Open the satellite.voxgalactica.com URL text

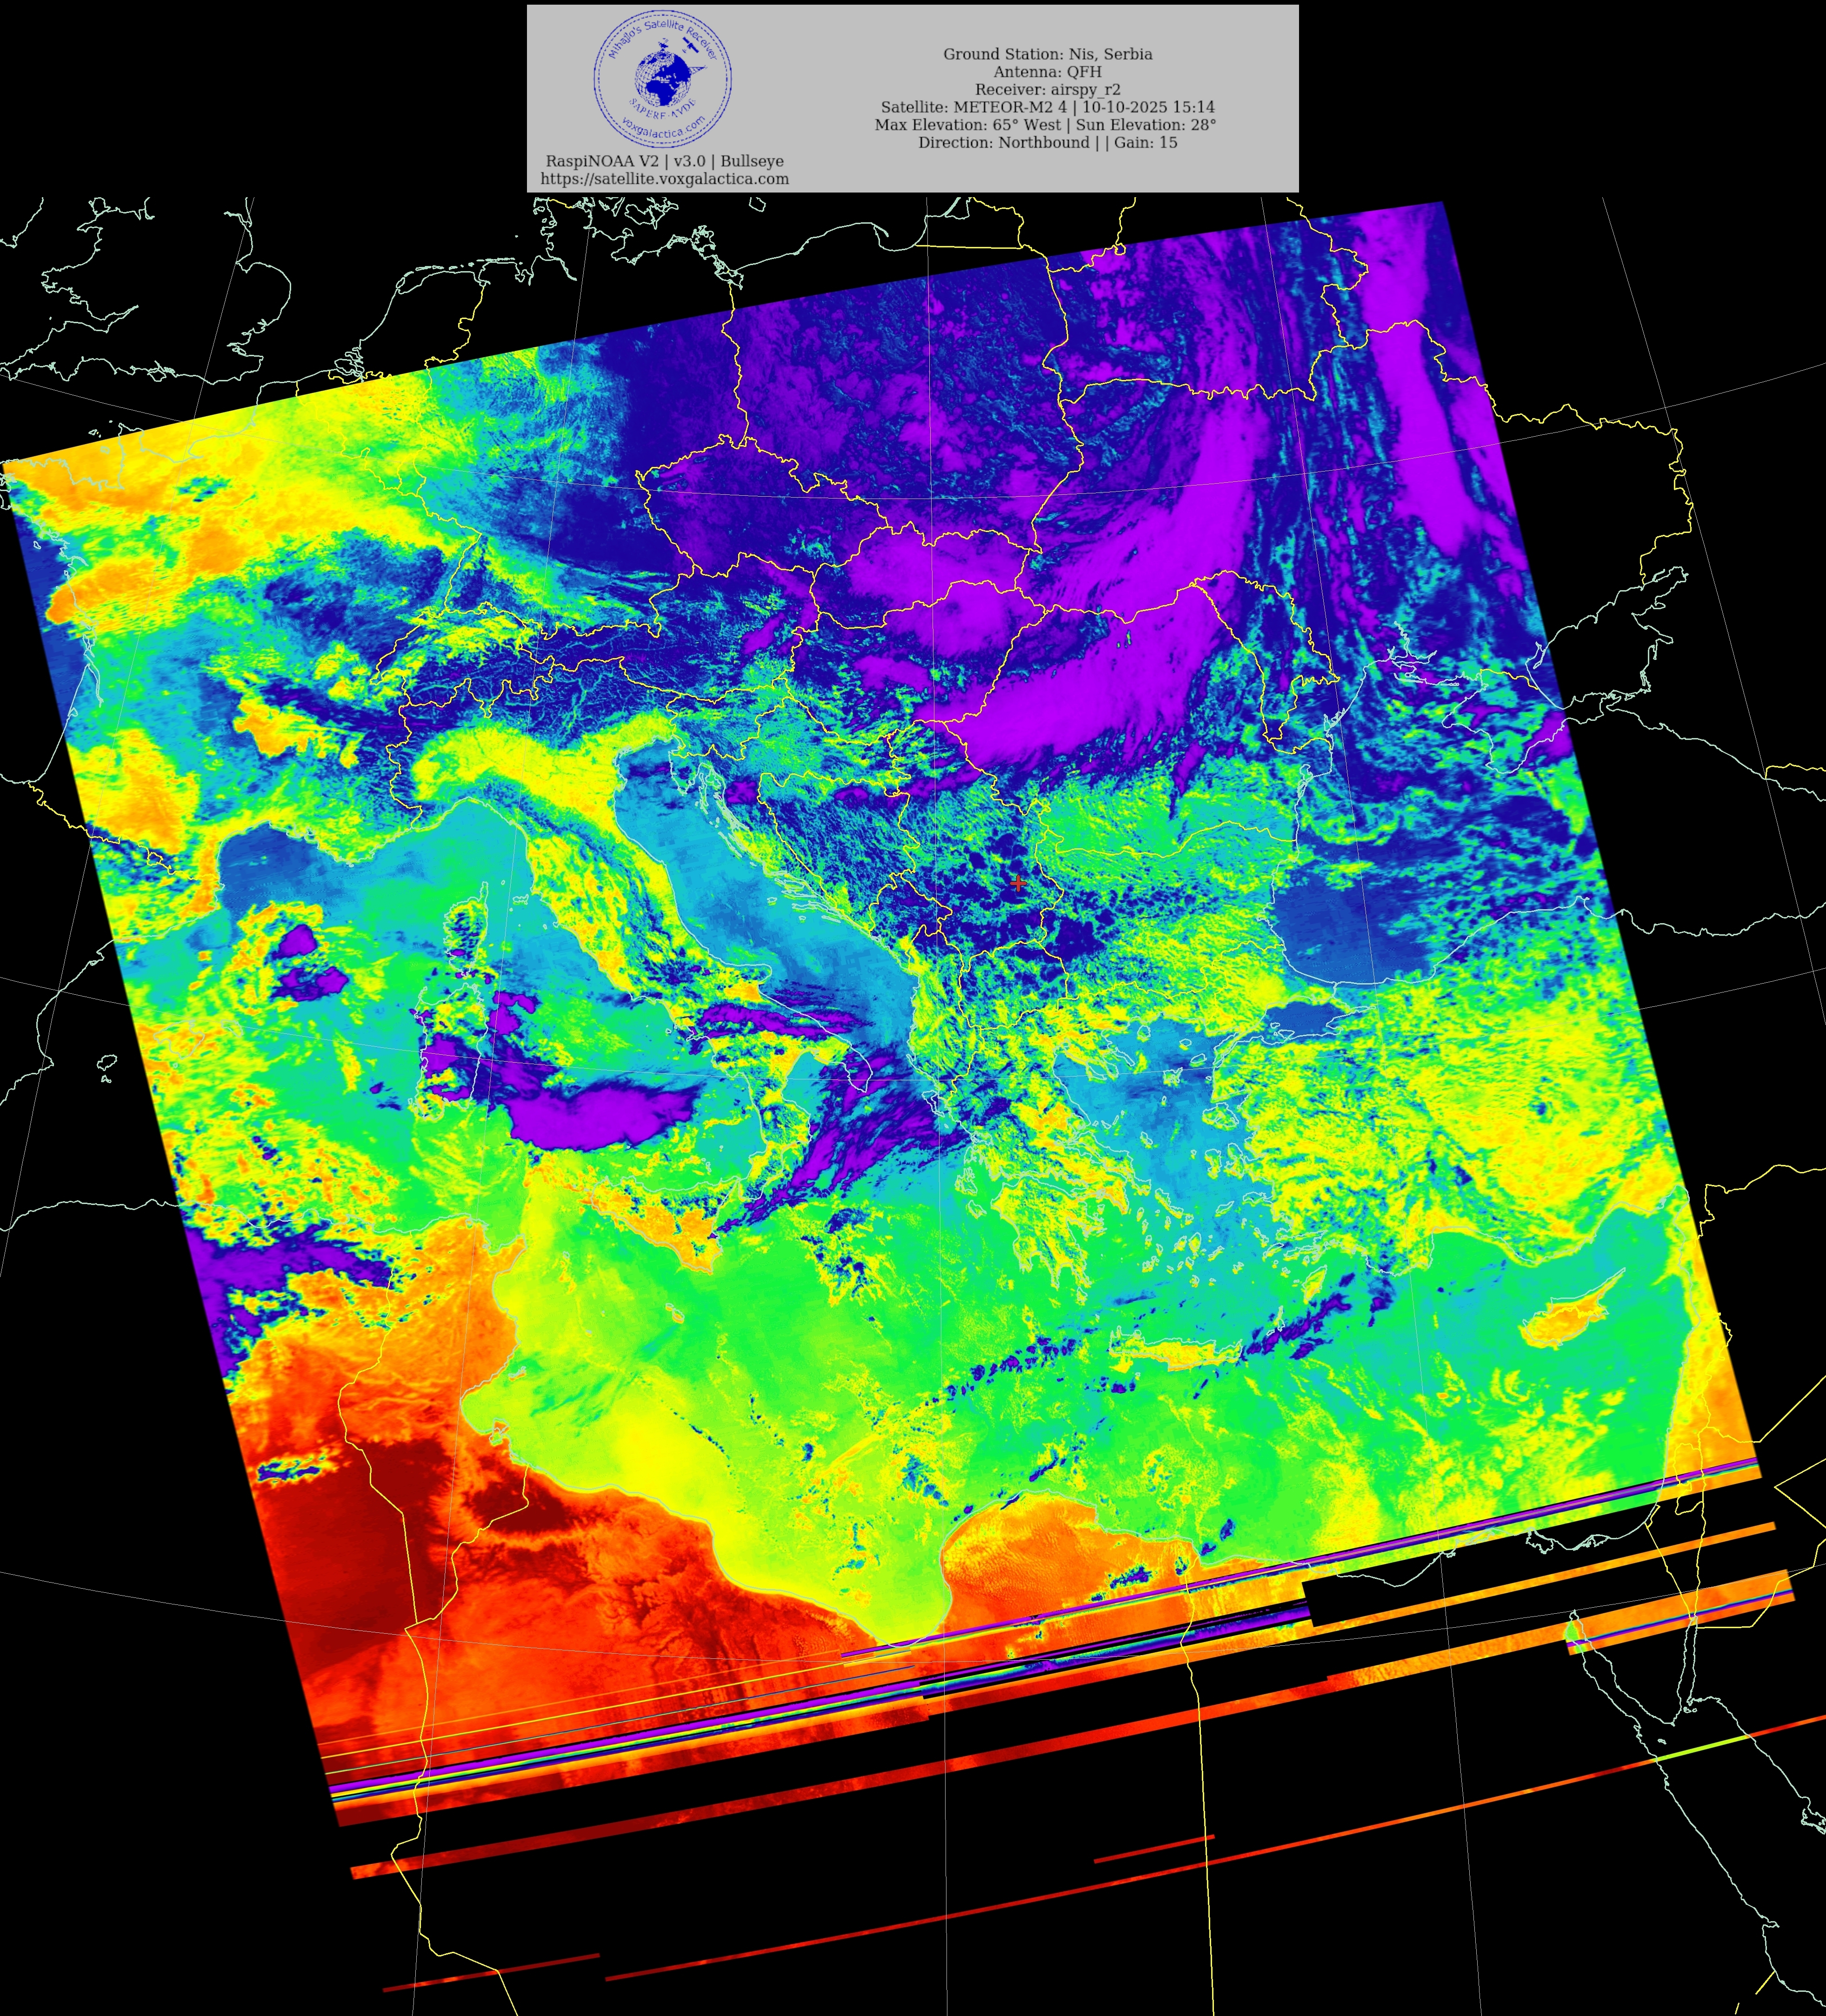coord(664,179)
